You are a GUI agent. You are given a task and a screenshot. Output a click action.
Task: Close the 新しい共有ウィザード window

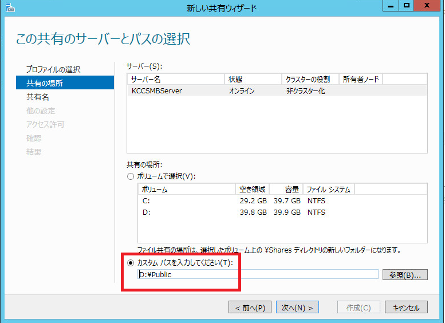pyautogui.click(x=427, y=5)
